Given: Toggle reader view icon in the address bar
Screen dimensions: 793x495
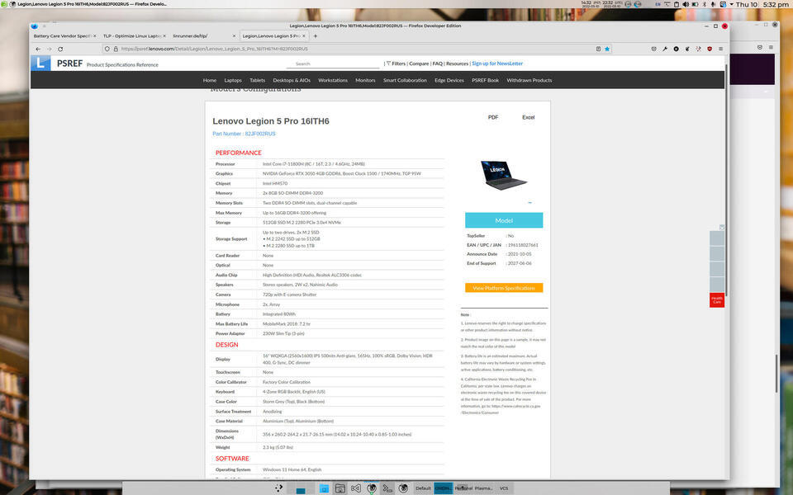Looking at the screenshot, I should 598,49.
